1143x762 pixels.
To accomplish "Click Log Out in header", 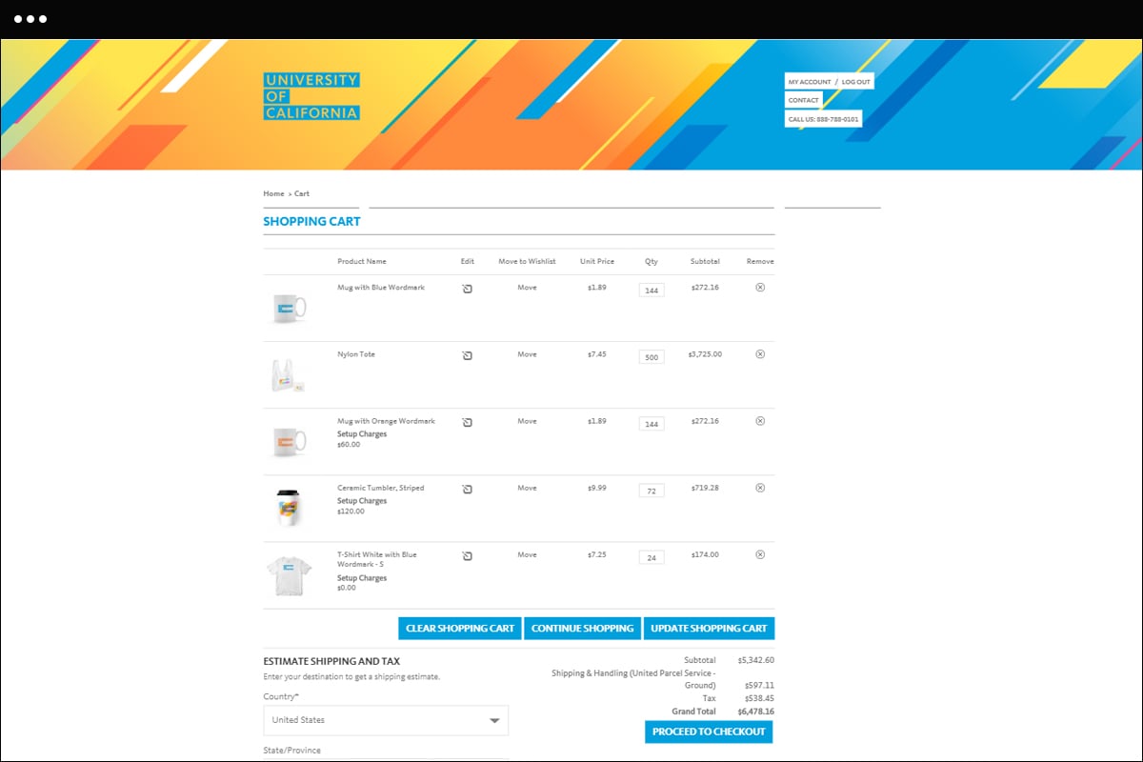I will point(855,82).
